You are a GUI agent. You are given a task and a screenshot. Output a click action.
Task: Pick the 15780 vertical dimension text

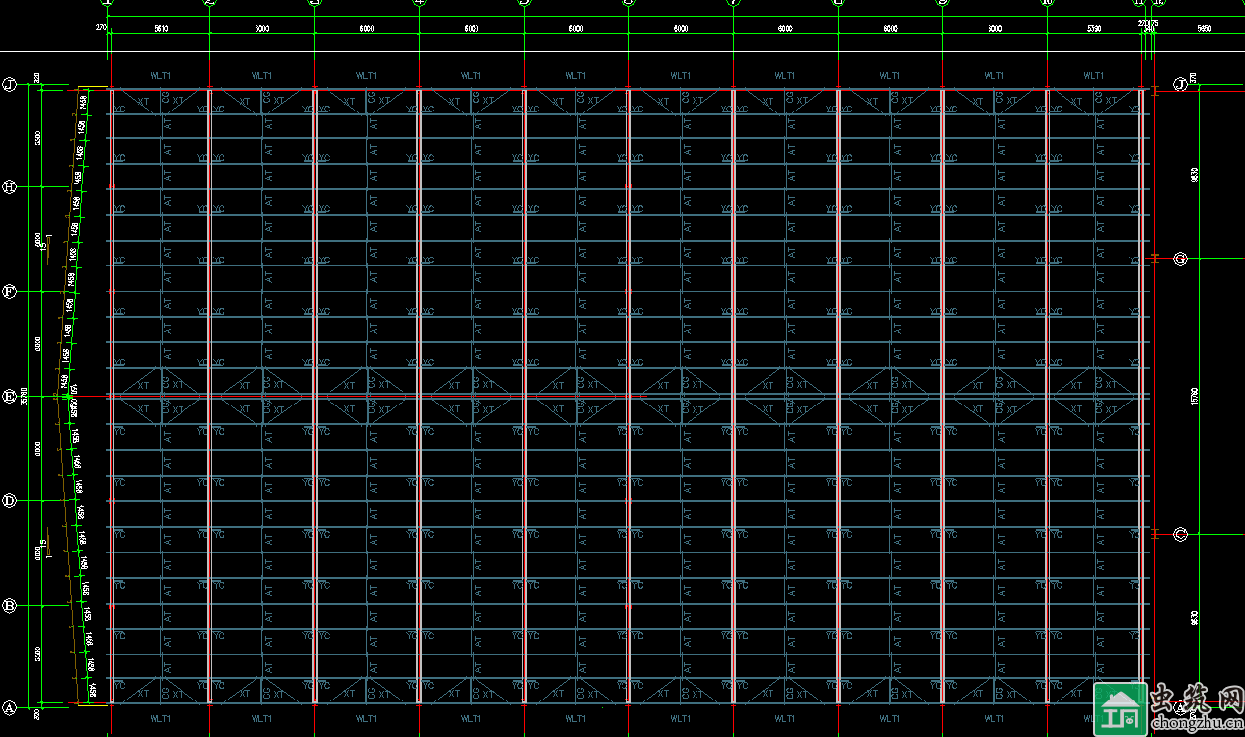tap(1195, 397)
